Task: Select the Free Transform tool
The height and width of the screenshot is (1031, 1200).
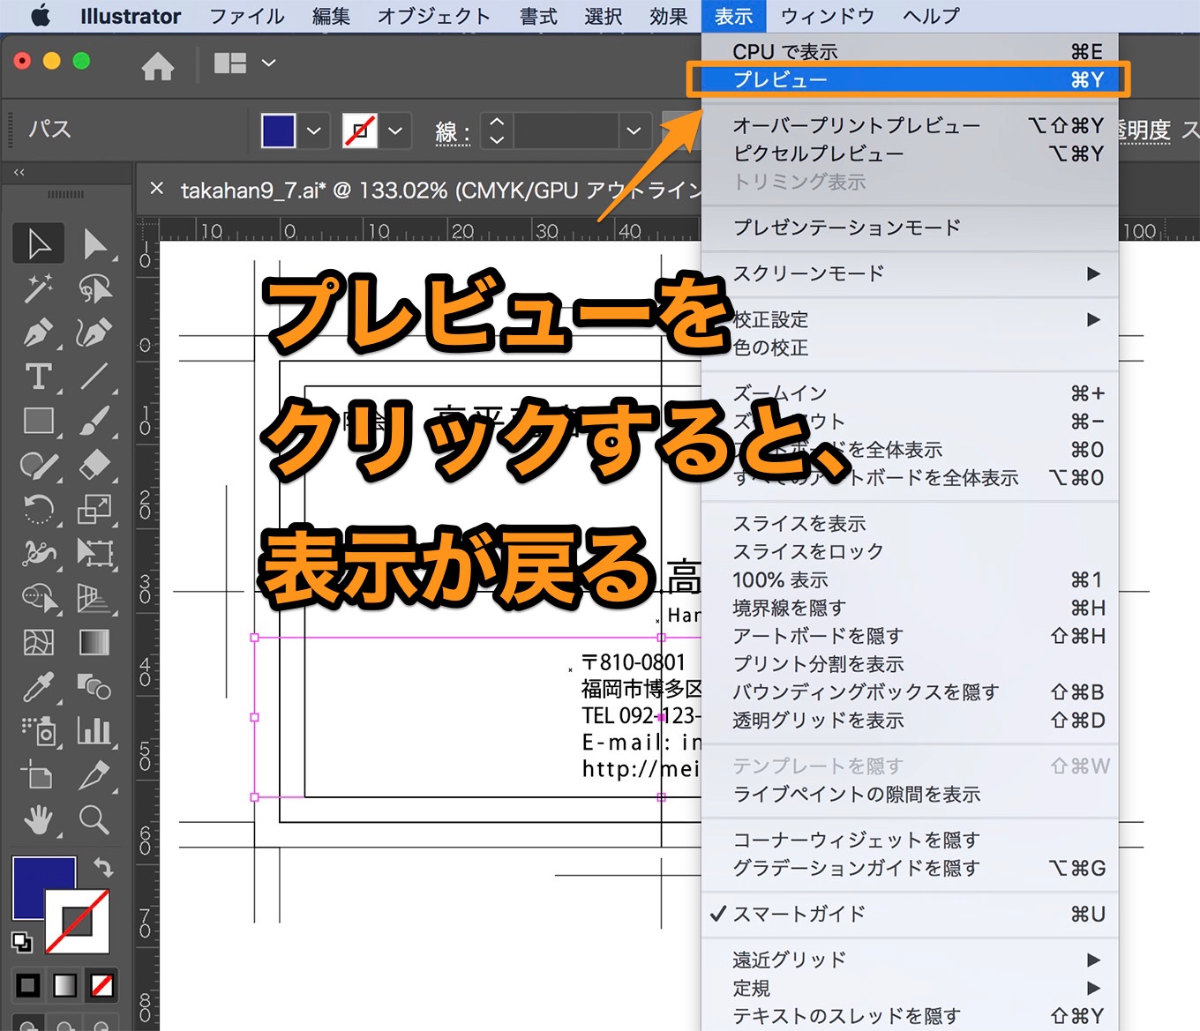Action: (x=94, y=553)
